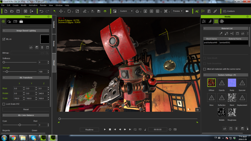Screen dimensions: 251x141
Task: Click the Undo arrow icon
Action: 41,11
